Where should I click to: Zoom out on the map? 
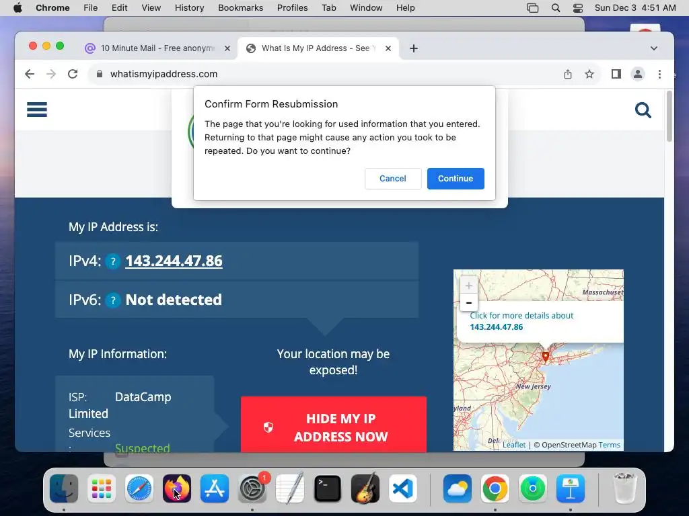click(x=469, y=303)
